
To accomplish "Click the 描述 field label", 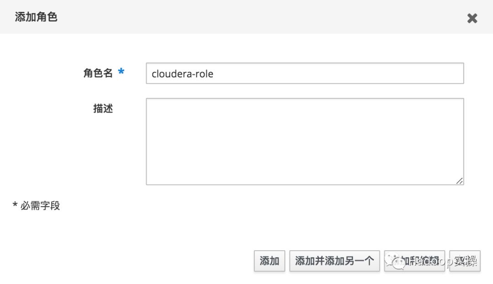I will point(103,108).
